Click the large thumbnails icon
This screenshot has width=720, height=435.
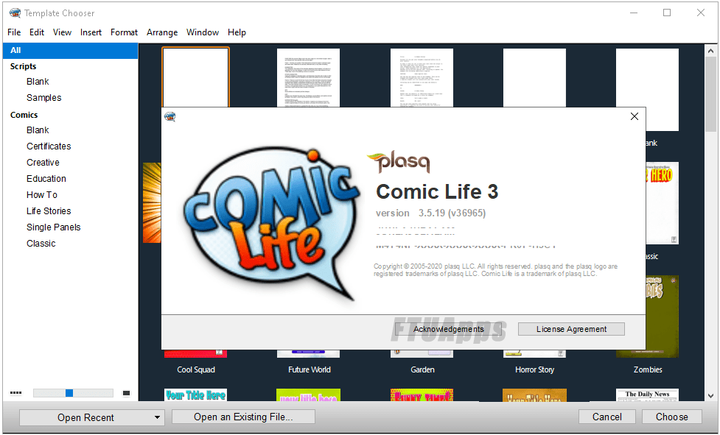(x=126, y=393)
